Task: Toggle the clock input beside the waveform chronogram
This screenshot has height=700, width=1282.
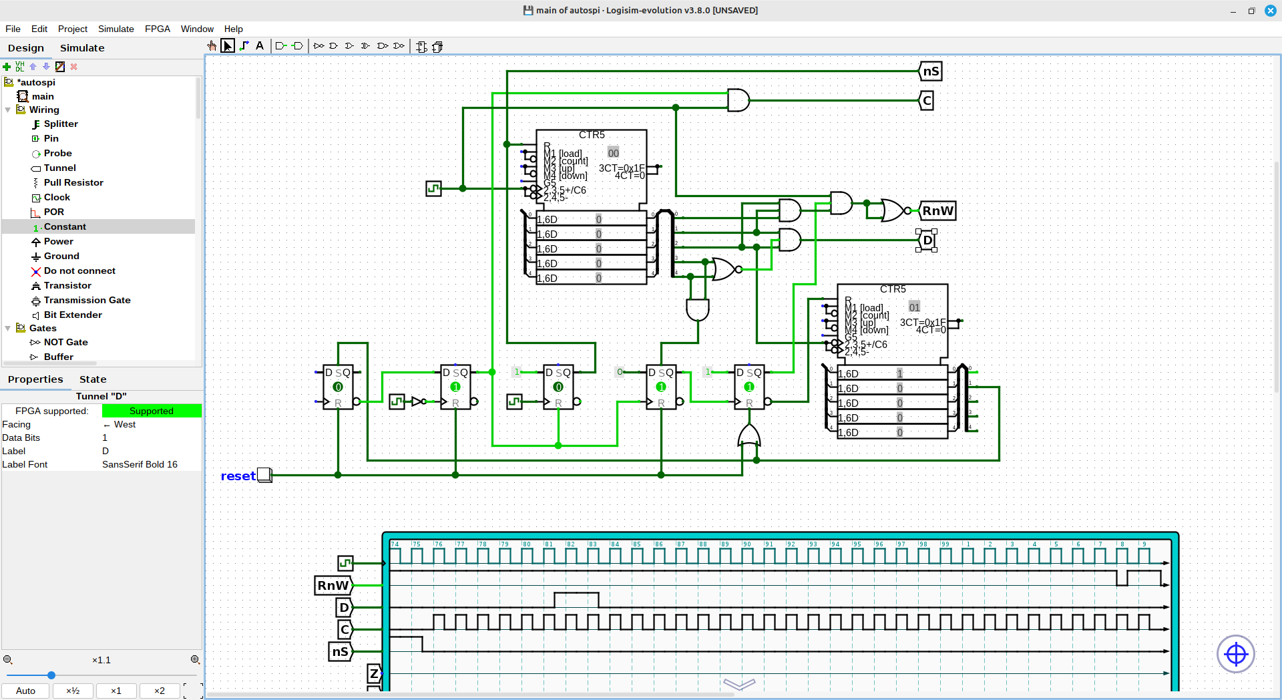Action: coord(345,563)
